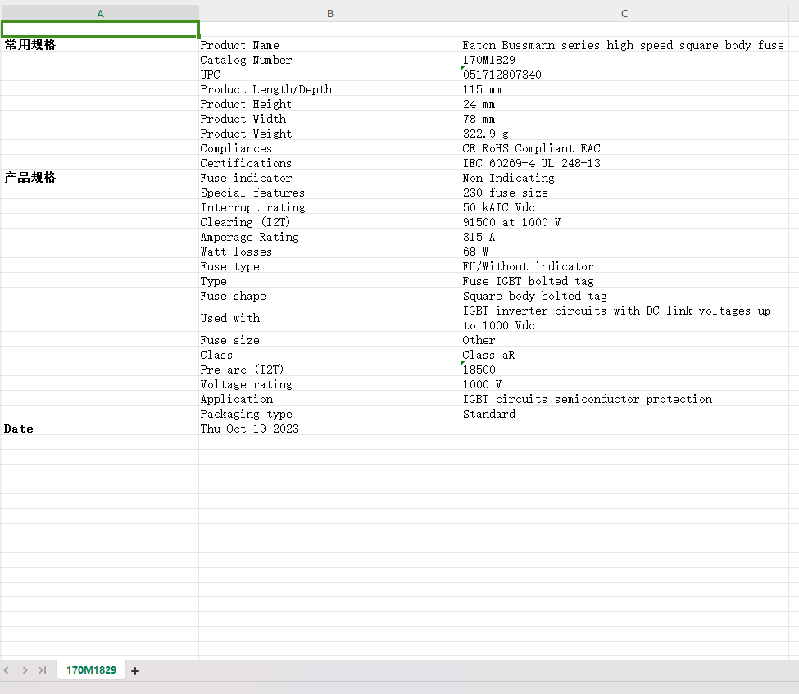Click the 'Standard' value cell

coord(624,414)
